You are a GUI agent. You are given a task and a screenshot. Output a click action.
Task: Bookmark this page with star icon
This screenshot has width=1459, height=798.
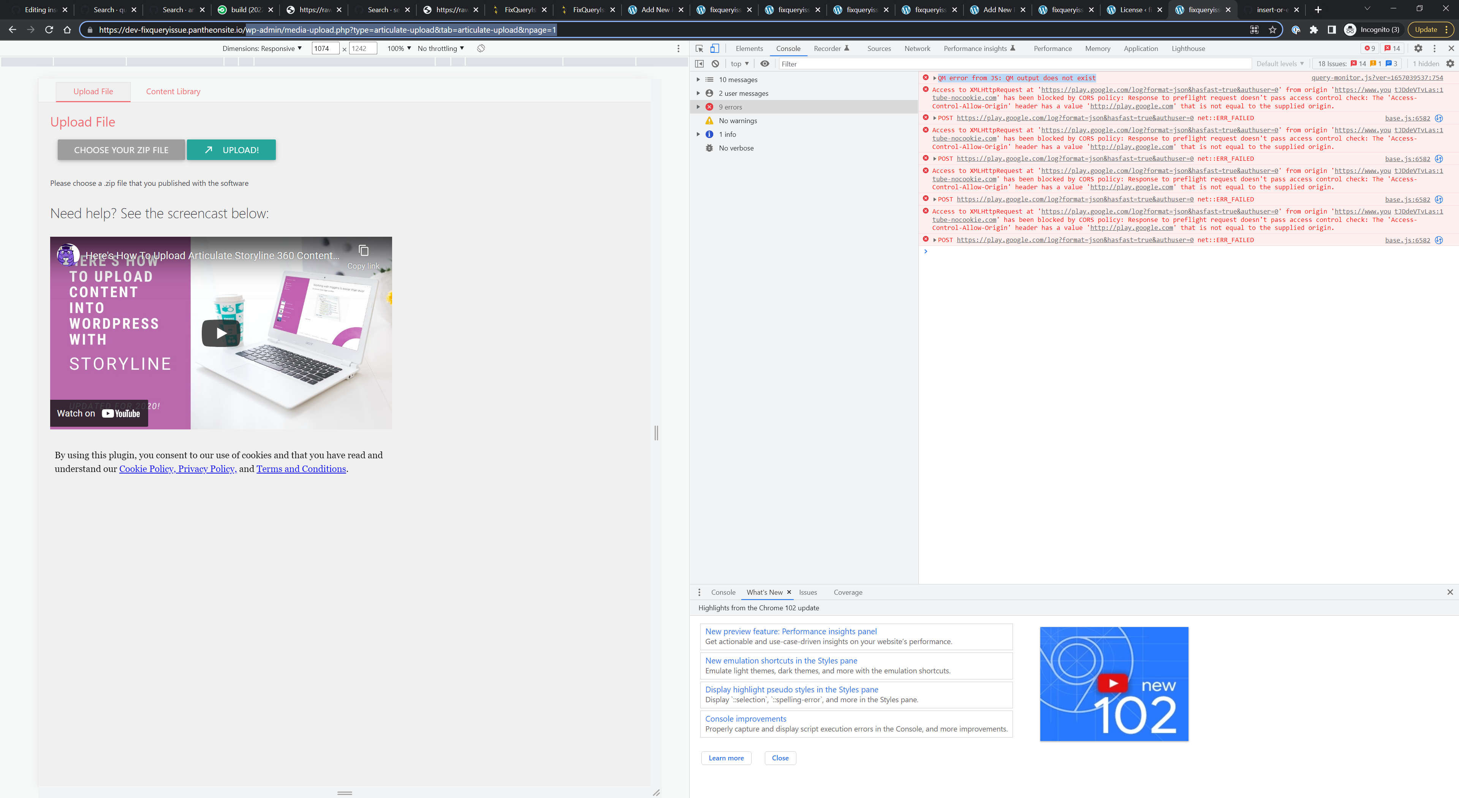[x=1273, y=30]
